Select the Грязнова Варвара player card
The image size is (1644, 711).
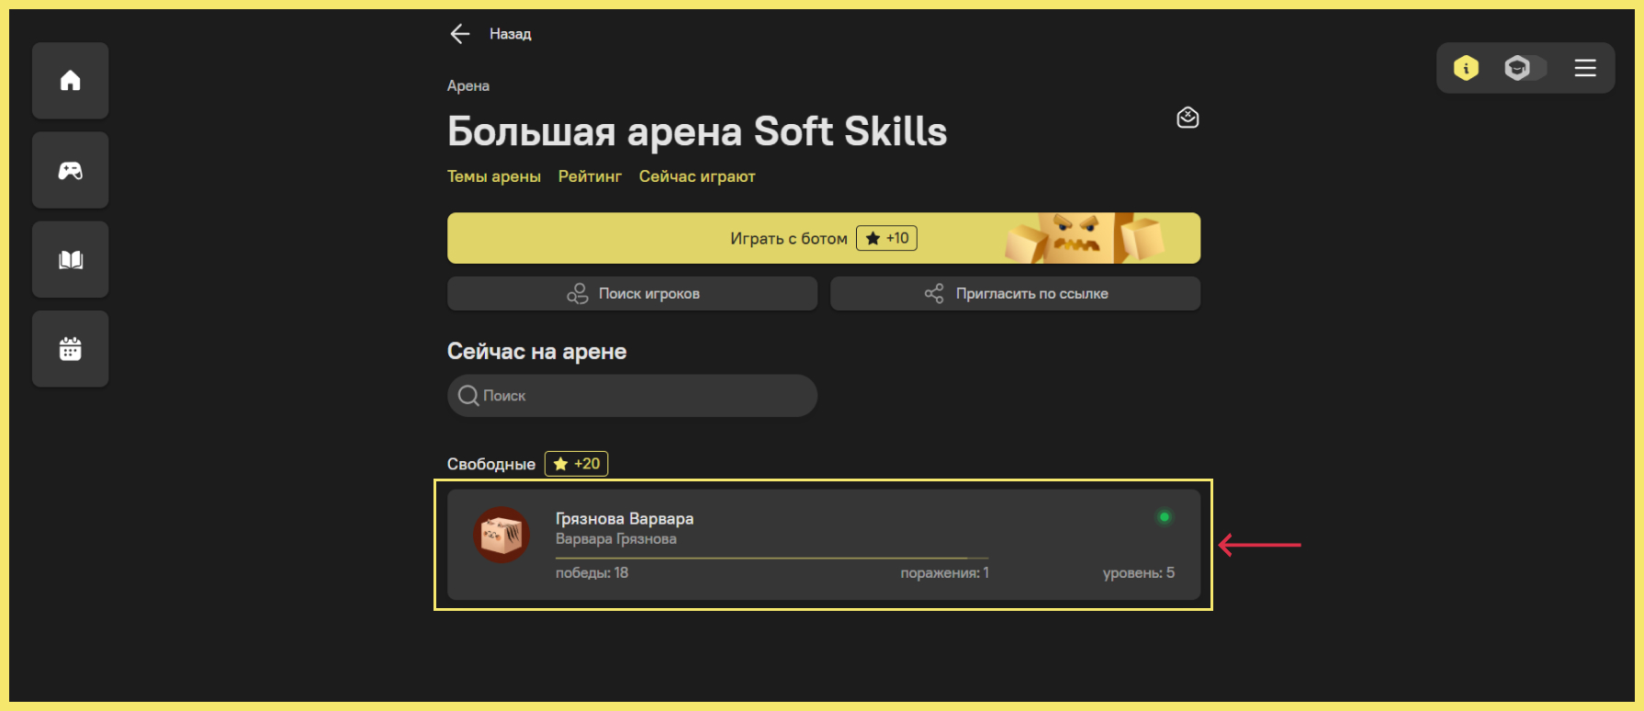[824, 545]
